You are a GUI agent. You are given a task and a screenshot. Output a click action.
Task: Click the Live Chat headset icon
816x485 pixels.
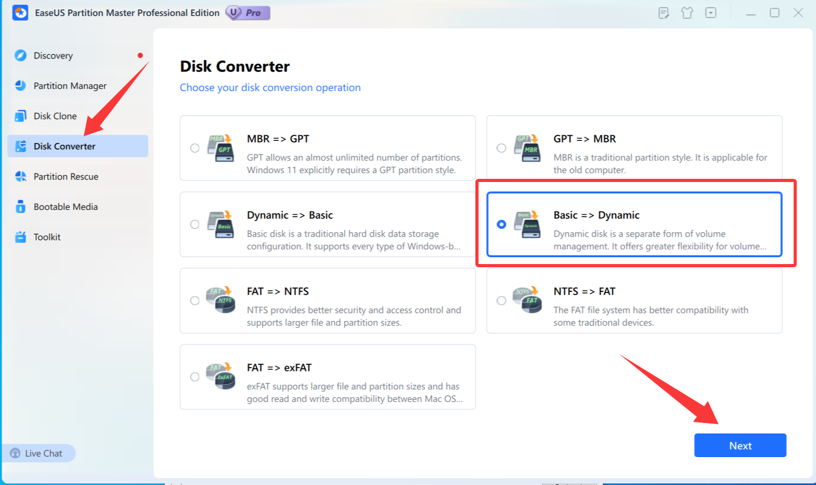pos(15,453)
